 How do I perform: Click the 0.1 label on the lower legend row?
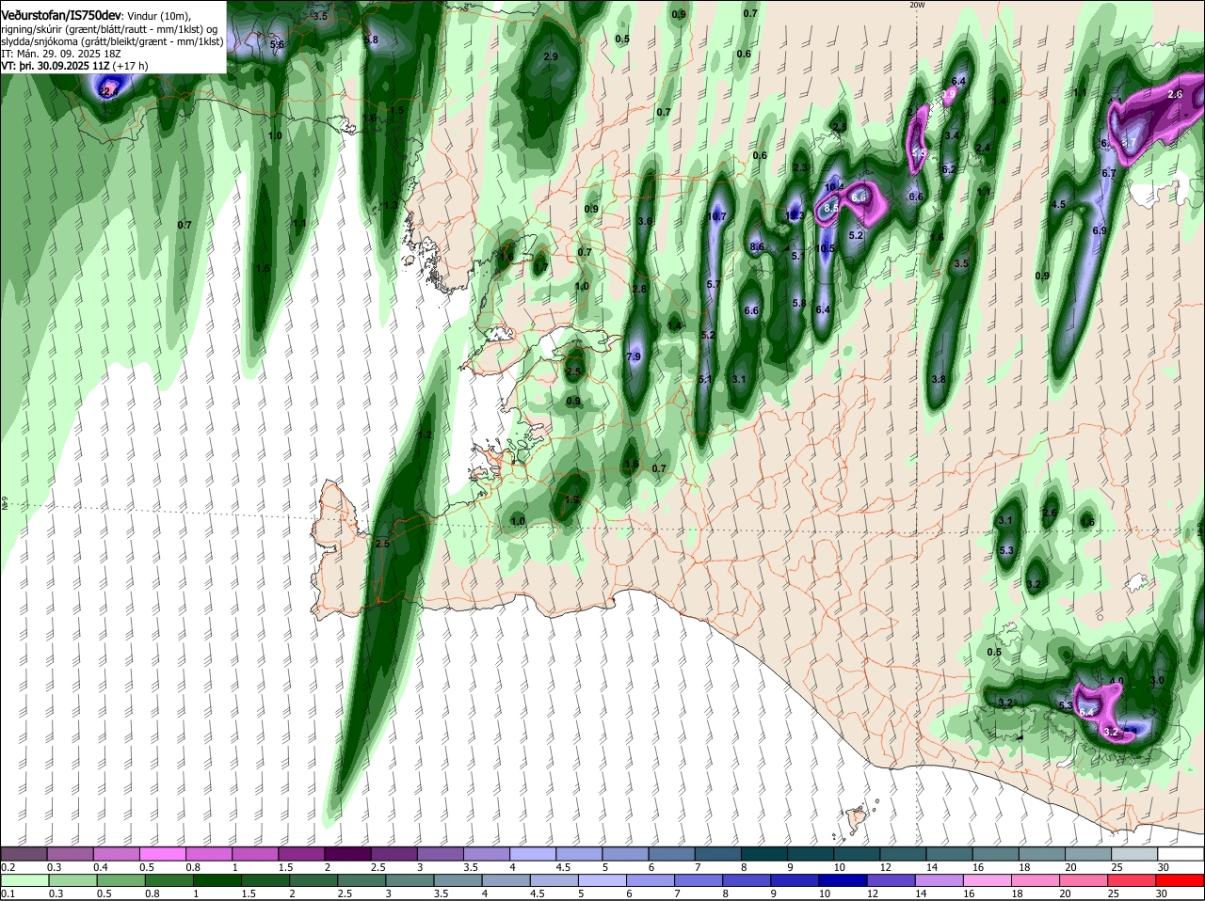coord(8,893)
